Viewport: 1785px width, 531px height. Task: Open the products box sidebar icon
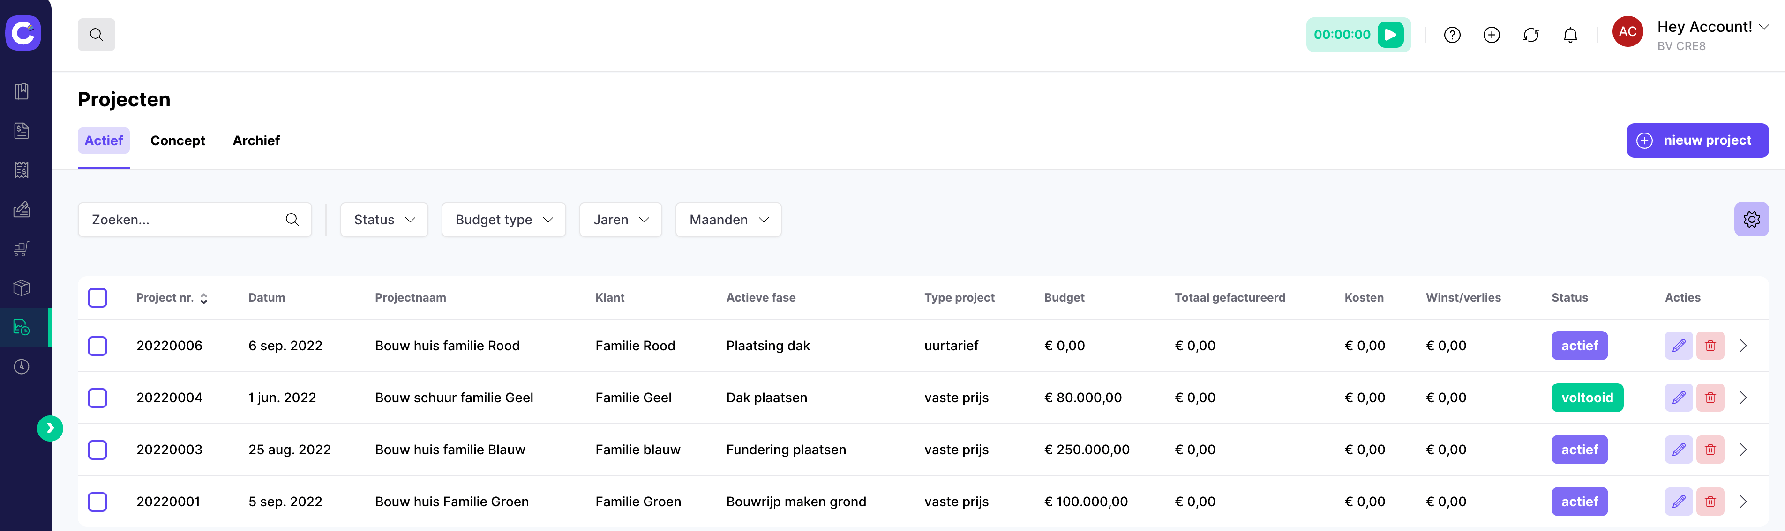coord(22,288)
